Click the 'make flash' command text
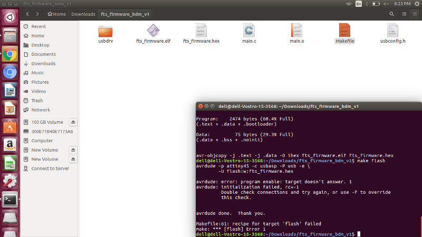 [x=371, y=161]
